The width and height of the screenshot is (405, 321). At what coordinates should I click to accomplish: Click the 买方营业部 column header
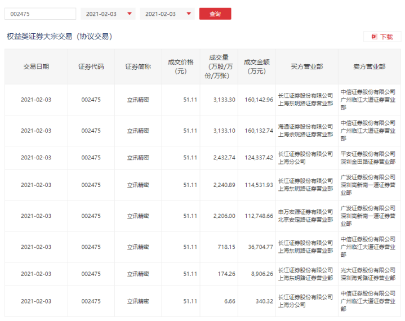pos(307,66)
